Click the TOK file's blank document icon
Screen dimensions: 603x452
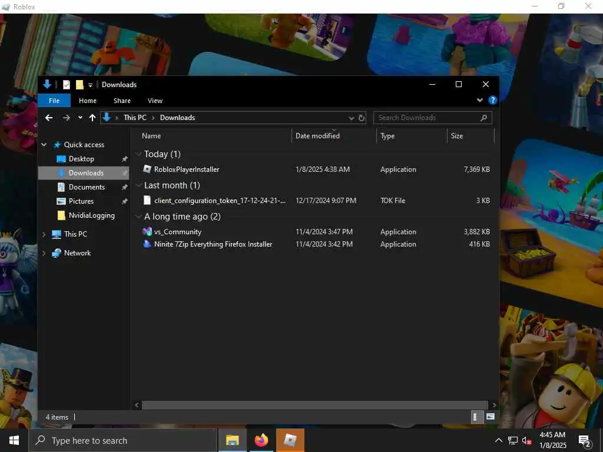pyautogui.click(x=147, y=200)
